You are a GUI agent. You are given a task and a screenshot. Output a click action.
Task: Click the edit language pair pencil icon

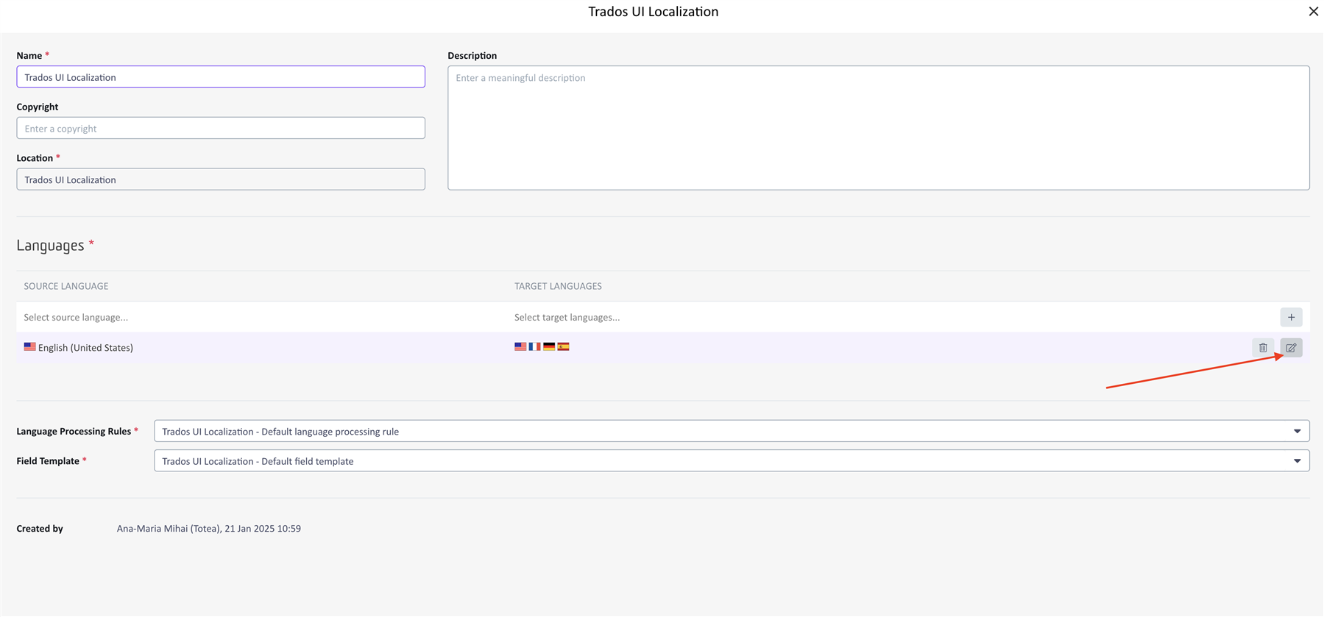click(x=1291, y=348)
